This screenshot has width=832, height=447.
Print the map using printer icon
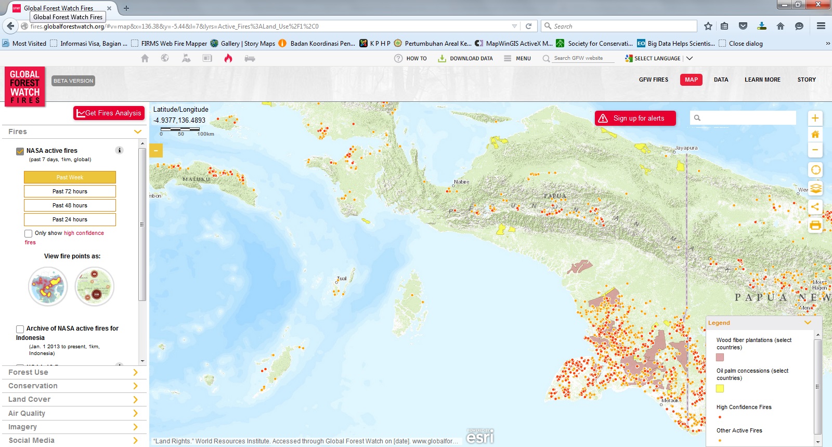pyautogui.click(x=815, y=225)
